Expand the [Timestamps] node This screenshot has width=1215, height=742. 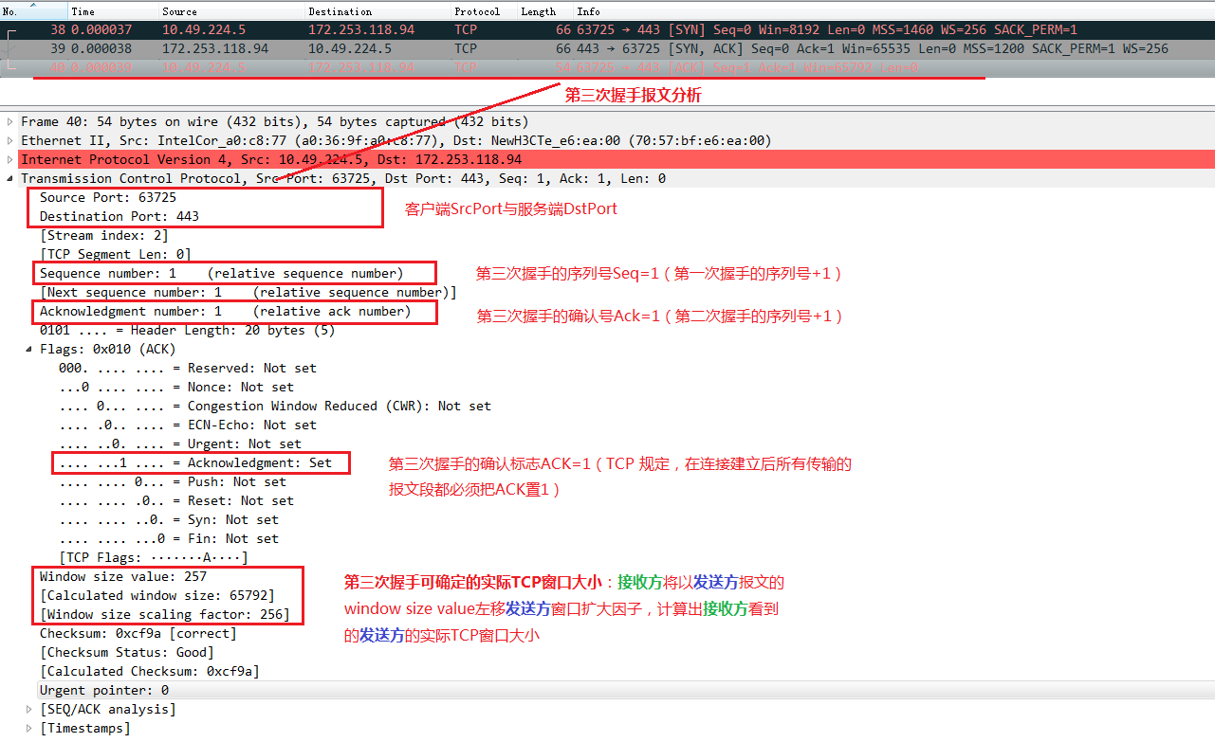click(29, 728)
